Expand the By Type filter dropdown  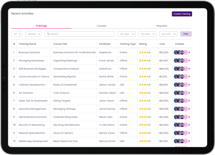127,34
